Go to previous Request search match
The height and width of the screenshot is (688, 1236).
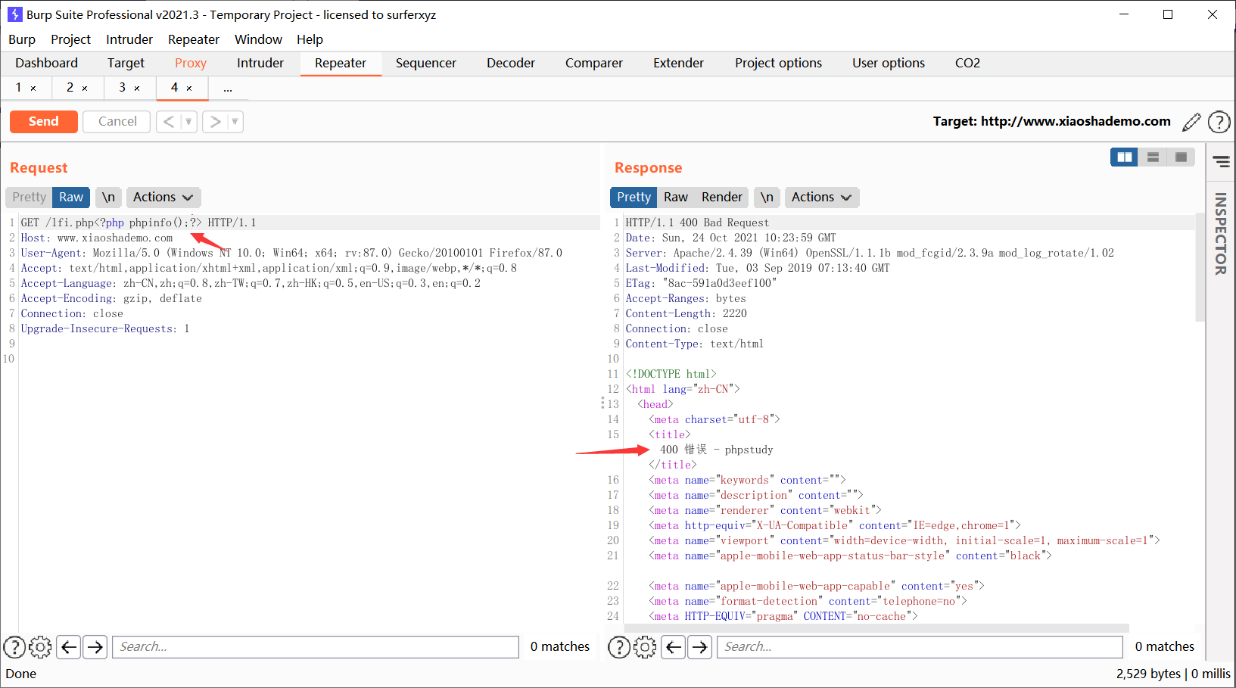coord(69,647)
